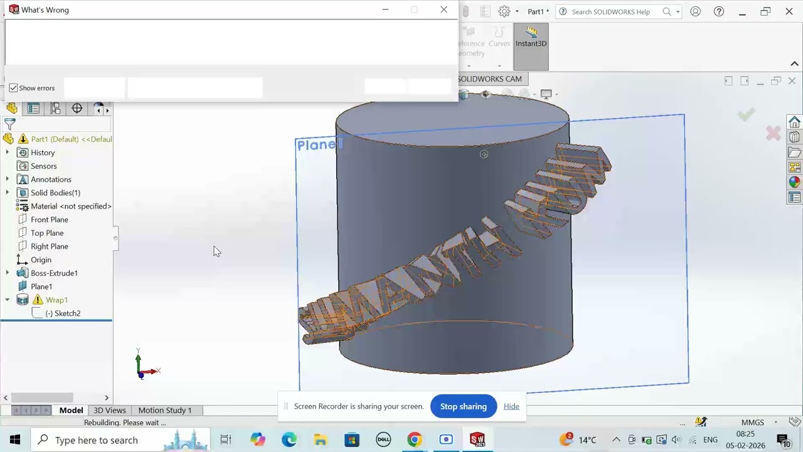Image resolution: width=803 pixels, height=452 pixels.
Task: Click the user login icon
Action: [x=695, y=11]
